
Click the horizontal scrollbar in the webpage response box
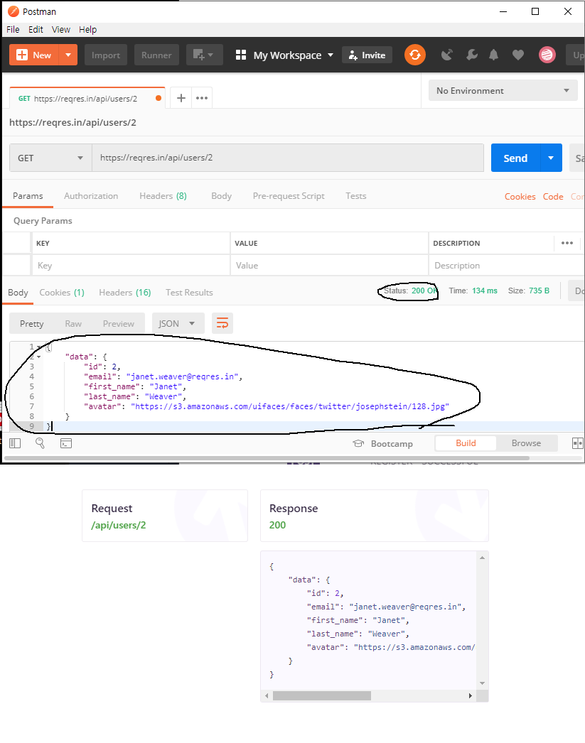tap(322, 695)
